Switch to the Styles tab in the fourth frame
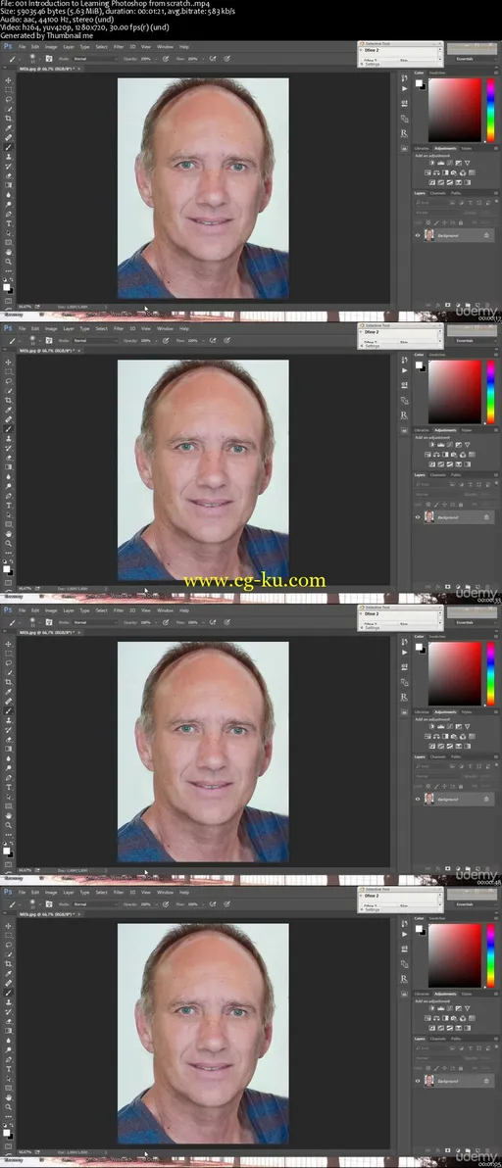Image resolution: width=502 pixels, height=1168 pixels. 467,995
